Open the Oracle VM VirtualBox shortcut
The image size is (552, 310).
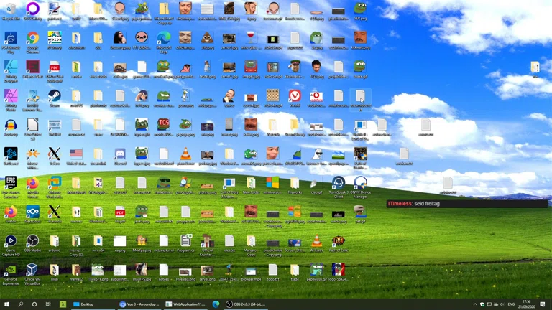point(32,274)
